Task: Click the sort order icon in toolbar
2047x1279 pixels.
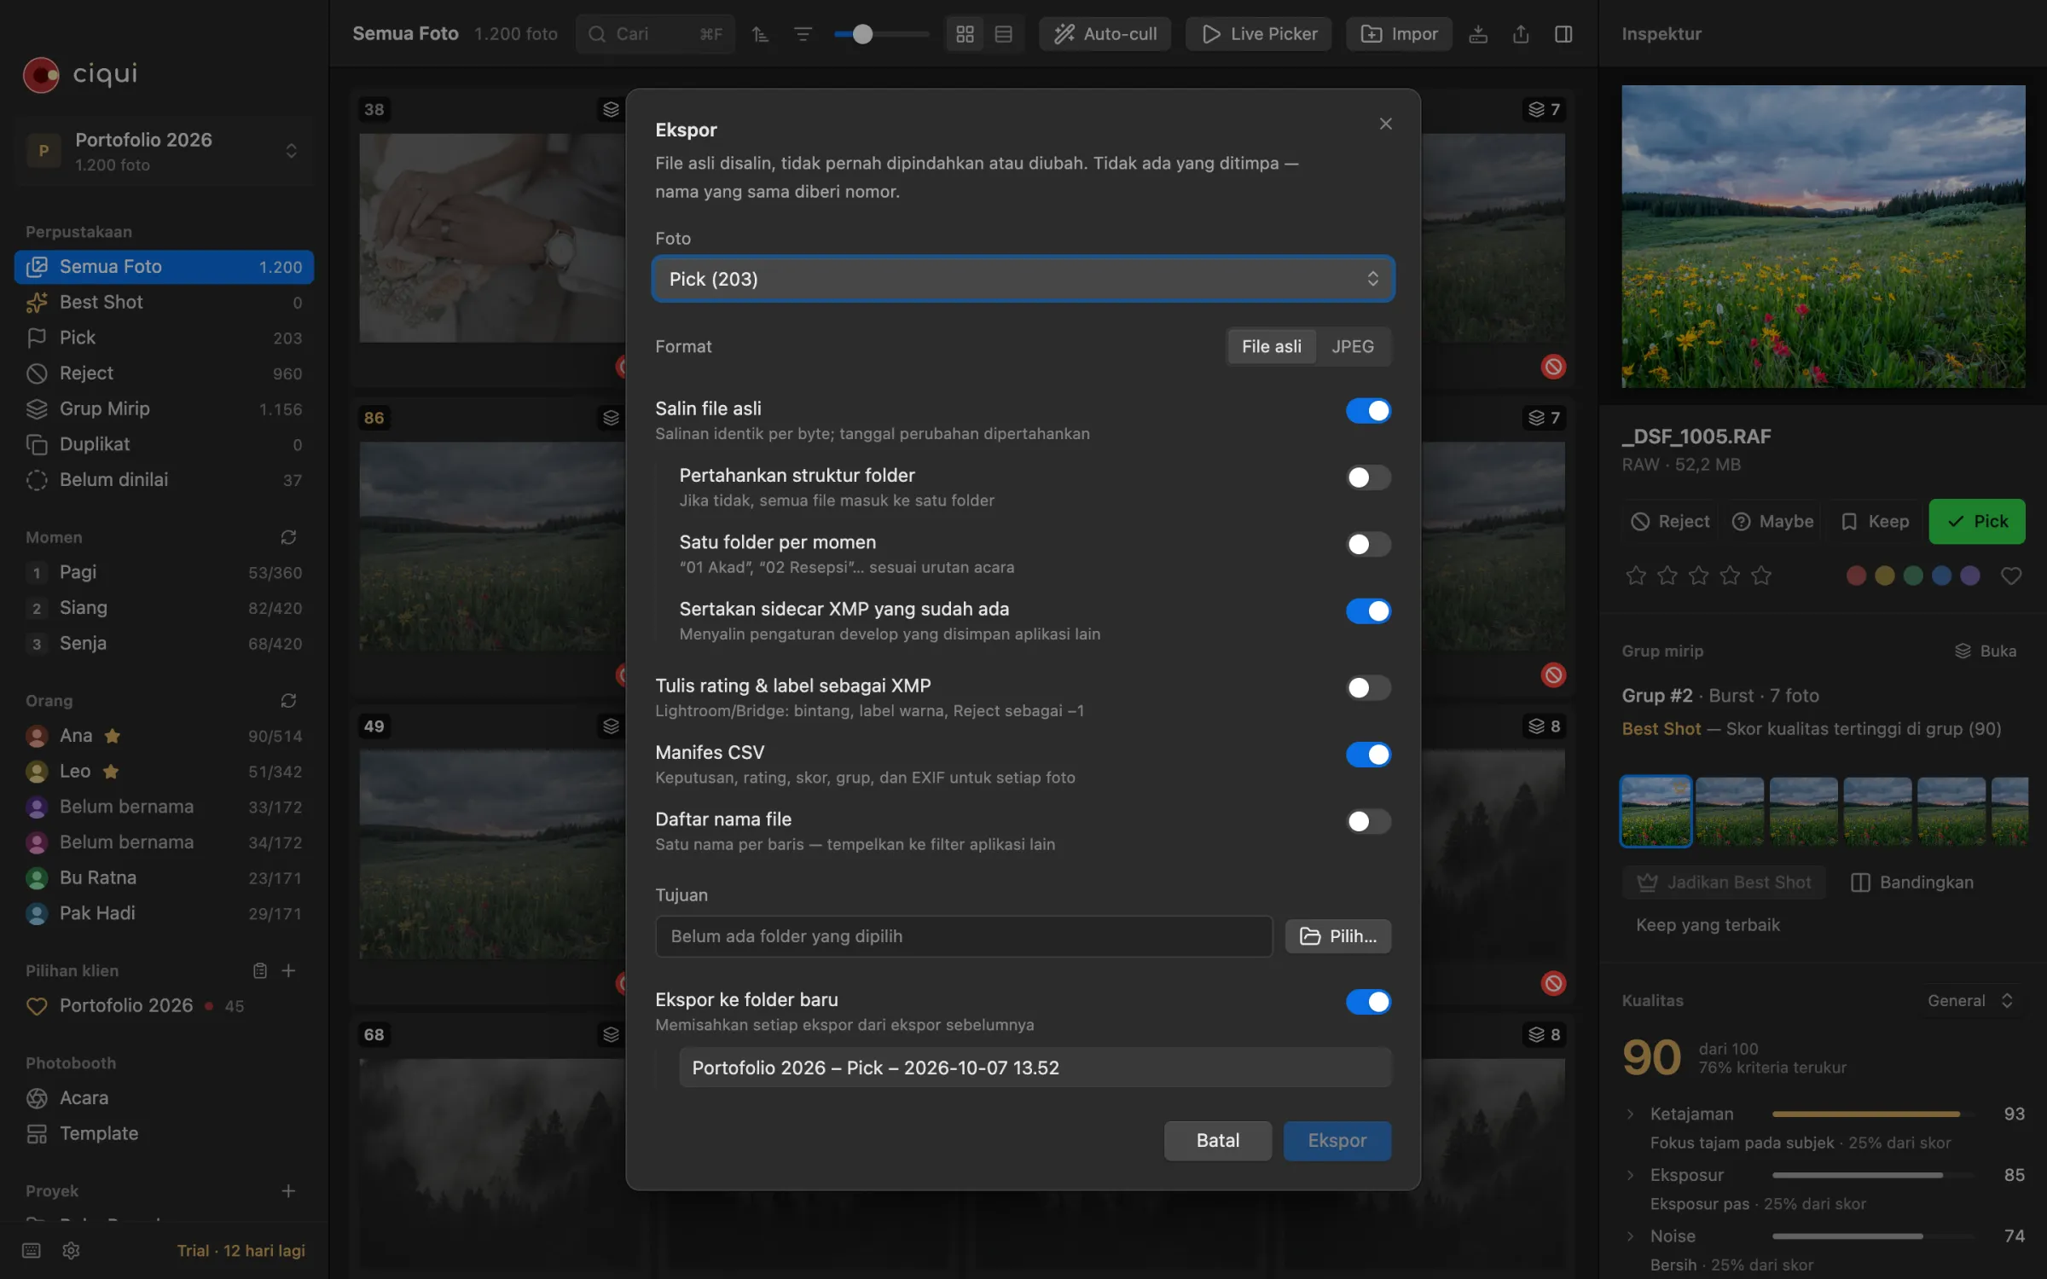Action: [x=760, y=34]
